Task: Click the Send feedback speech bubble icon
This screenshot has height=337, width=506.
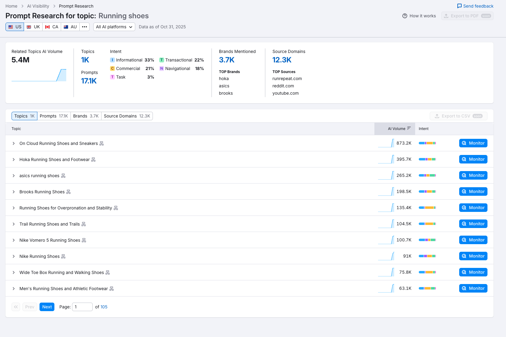Action: 460,6
